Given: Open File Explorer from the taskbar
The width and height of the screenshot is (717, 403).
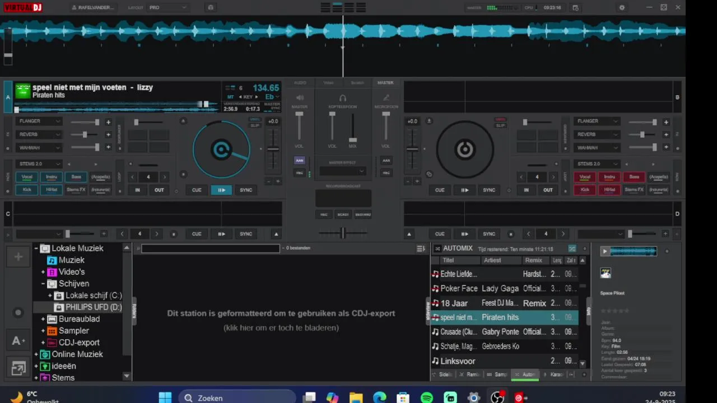Looking at the screenshot, I should coord(356,397).
